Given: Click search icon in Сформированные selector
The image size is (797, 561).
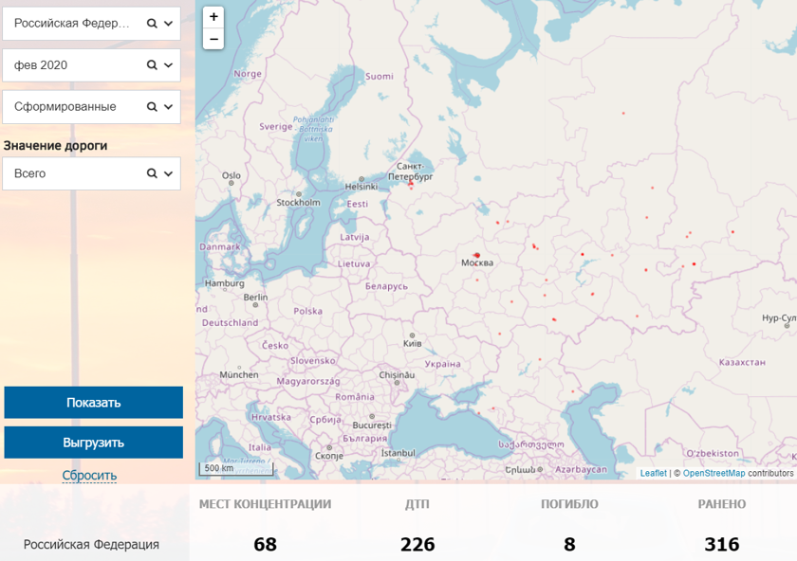Looking at the screenshot, I should (152, 107).
